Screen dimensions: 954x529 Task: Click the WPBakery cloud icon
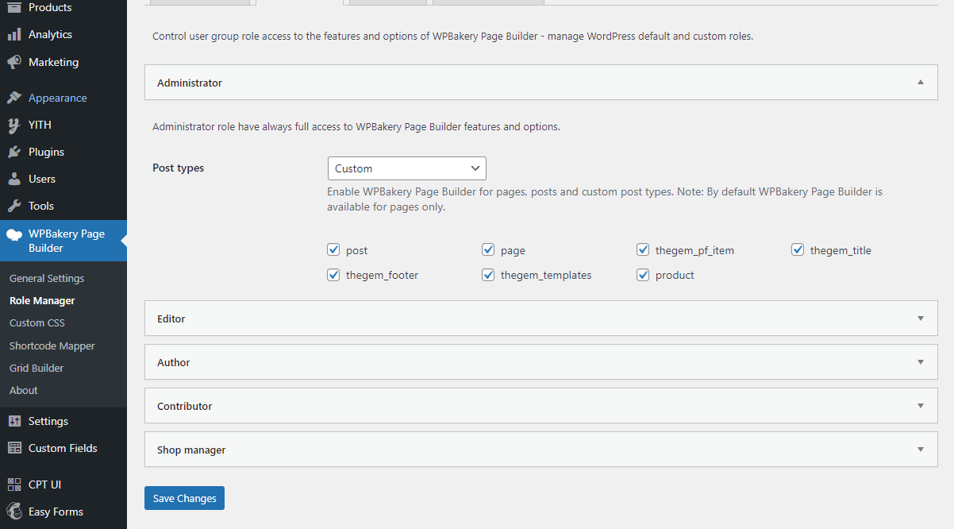pyautogui.click(x=14, y=234)
